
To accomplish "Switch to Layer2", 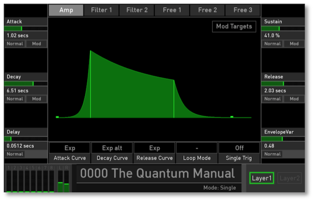I will [x=289, y=178].
